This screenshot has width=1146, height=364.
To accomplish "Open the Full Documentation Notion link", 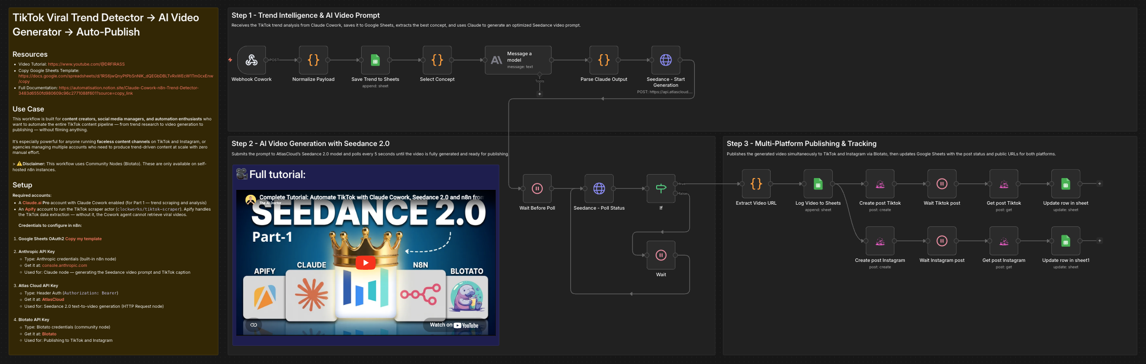I will (109, 91).
